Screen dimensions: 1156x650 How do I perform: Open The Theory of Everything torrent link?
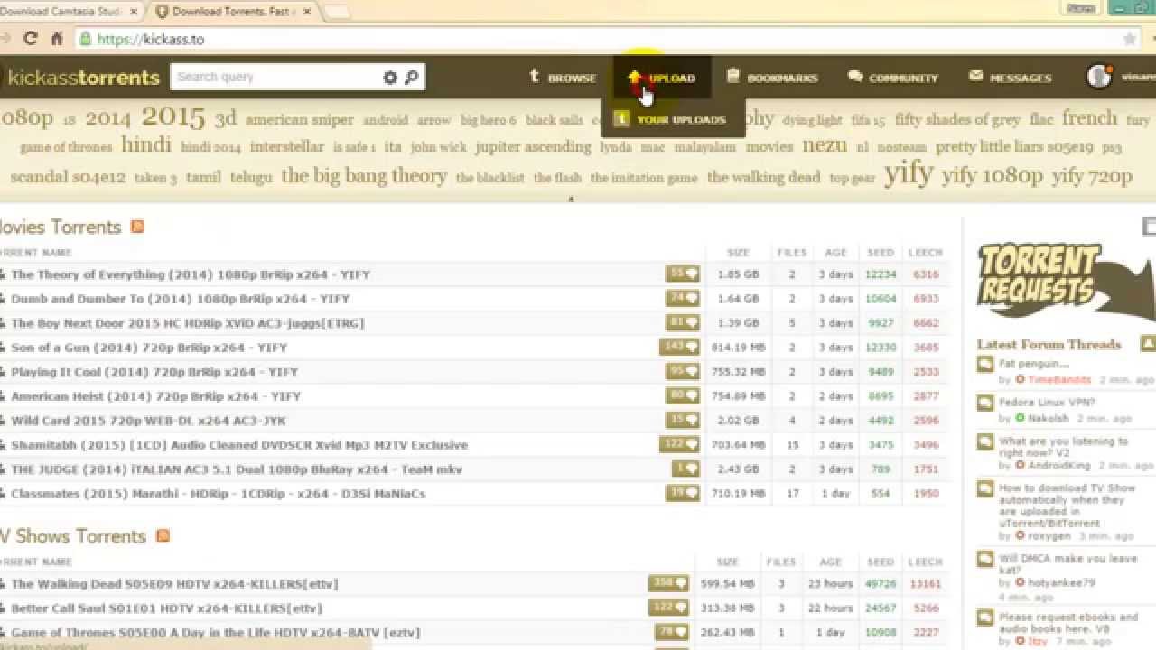pos(191,274)
